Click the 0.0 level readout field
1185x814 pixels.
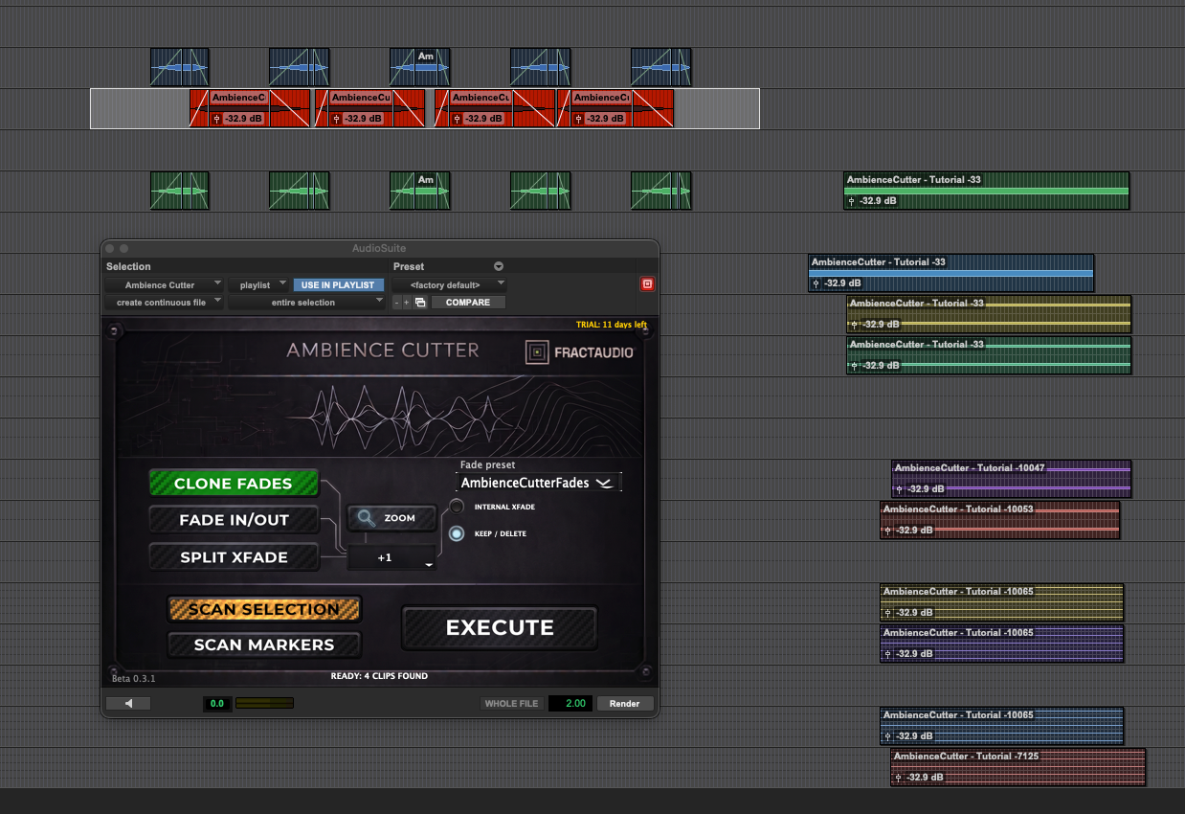point(217,703)
